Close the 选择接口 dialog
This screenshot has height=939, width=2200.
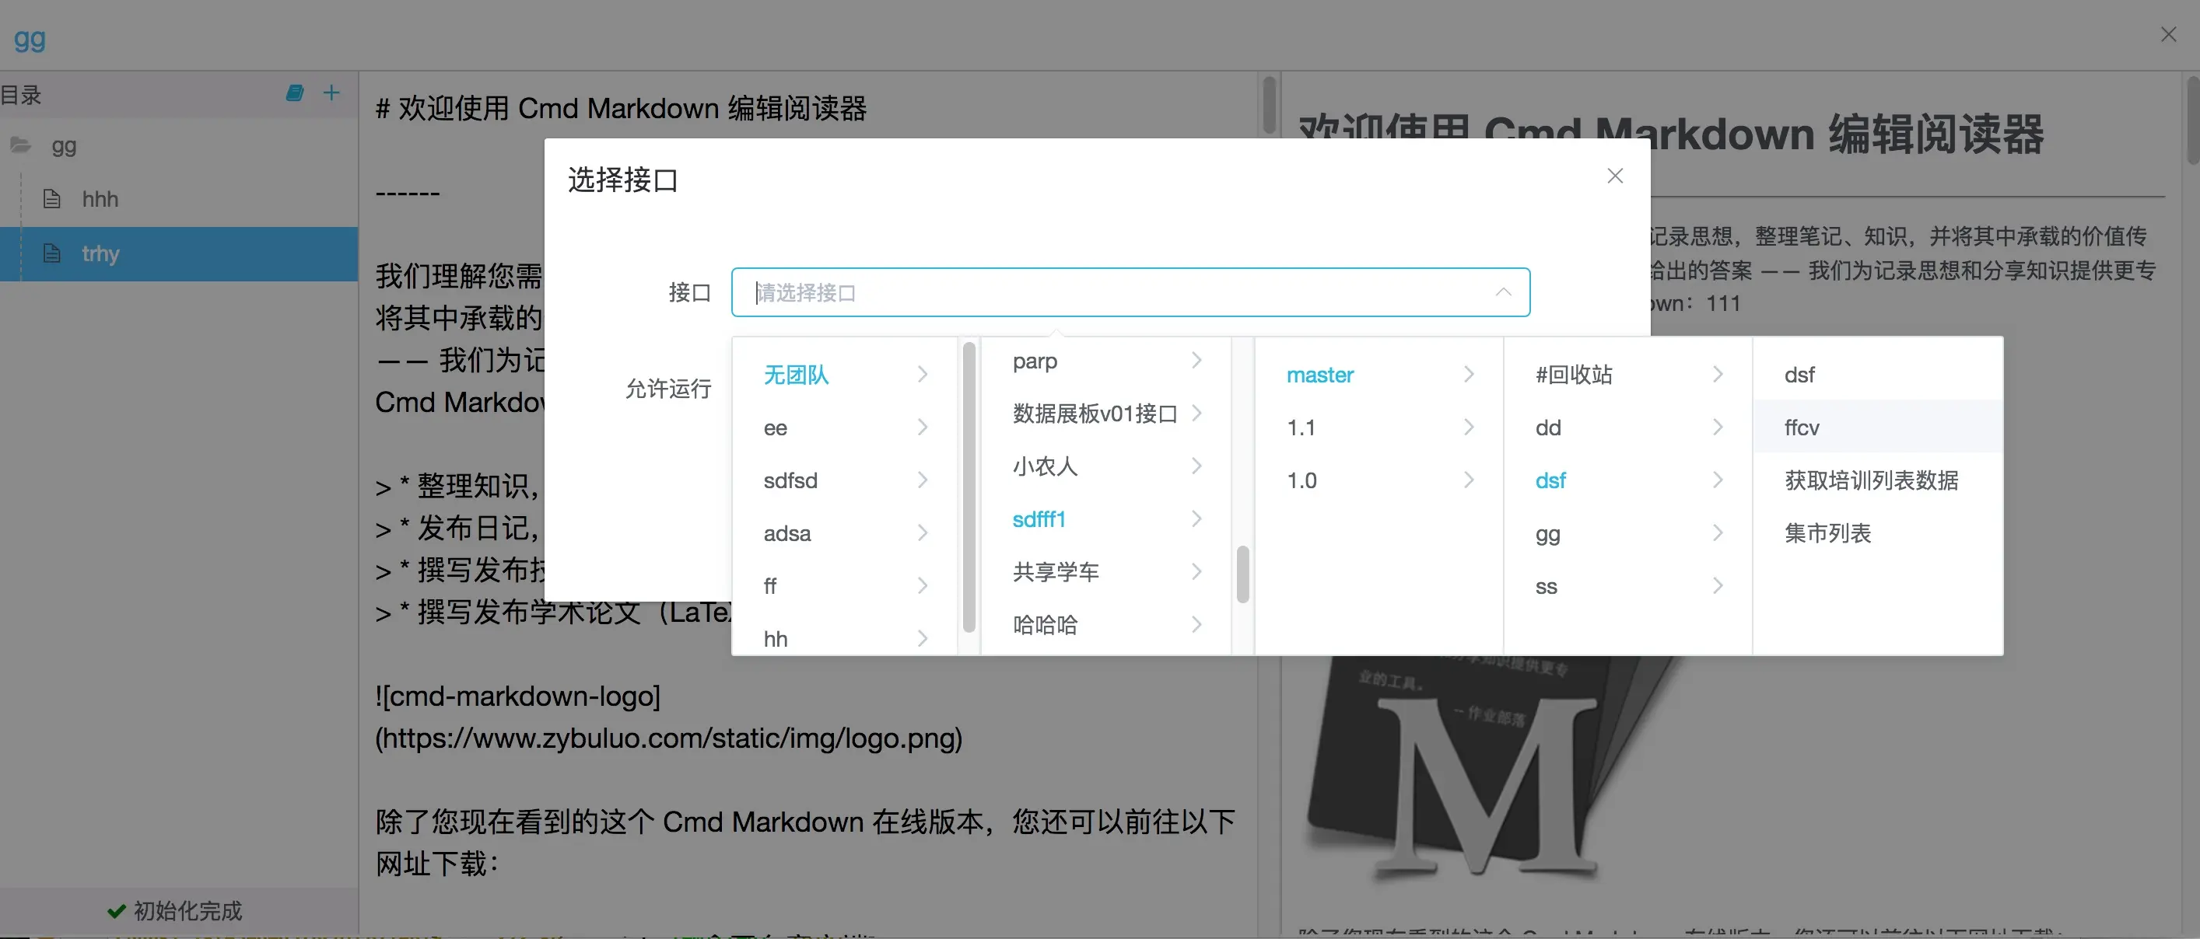1614,176
